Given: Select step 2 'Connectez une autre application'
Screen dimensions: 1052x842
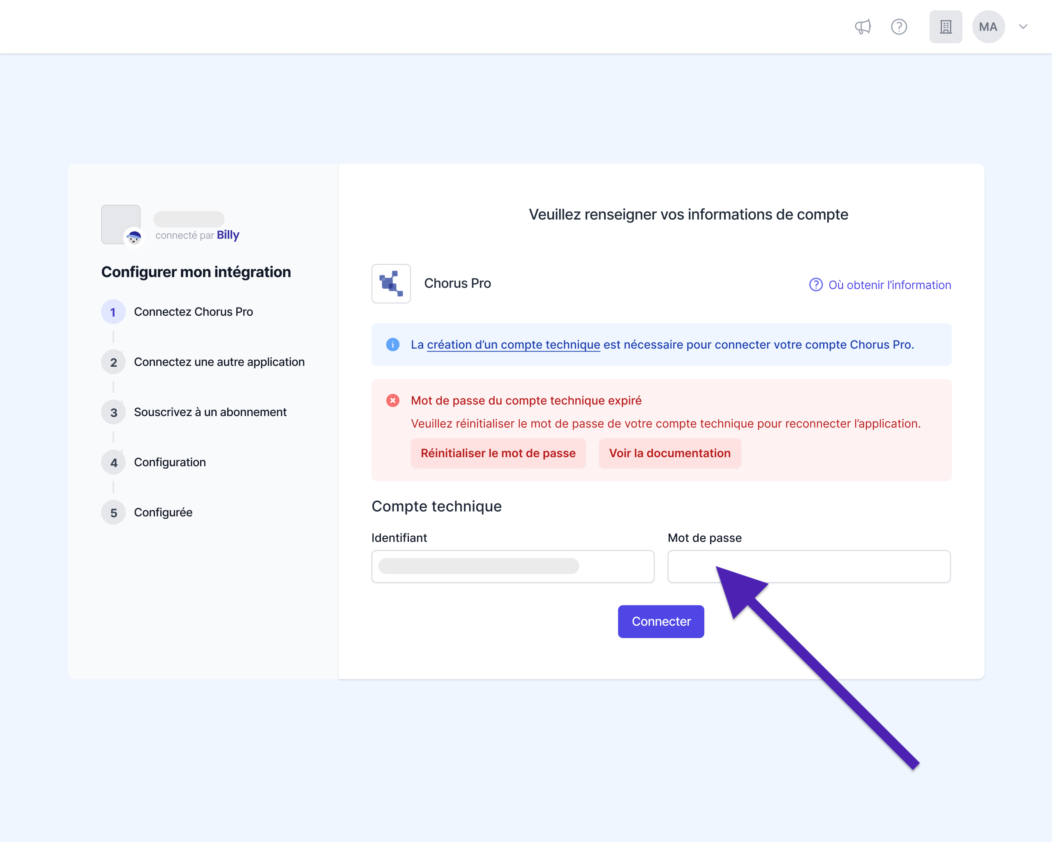Looking at the screenshot, I should [203, 362].
